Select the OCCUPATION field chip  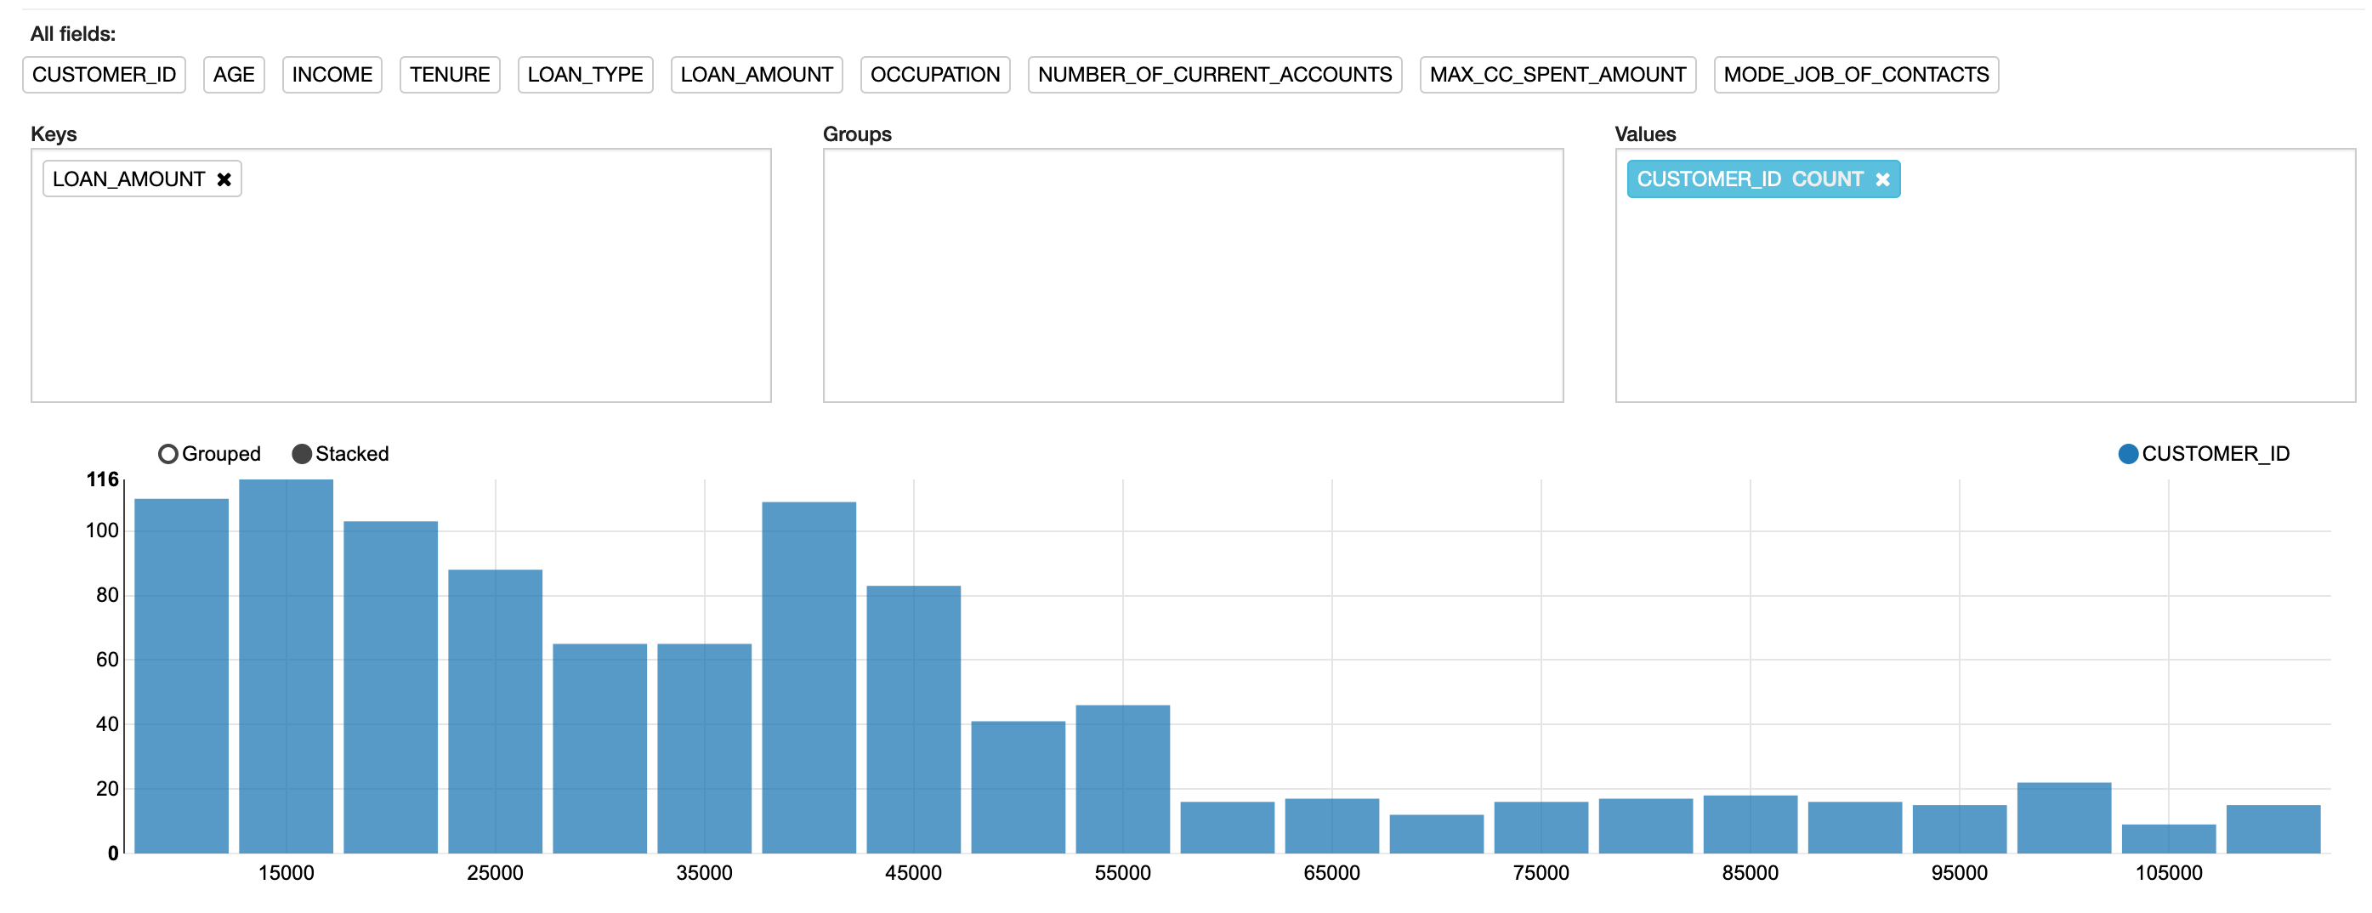935,75
